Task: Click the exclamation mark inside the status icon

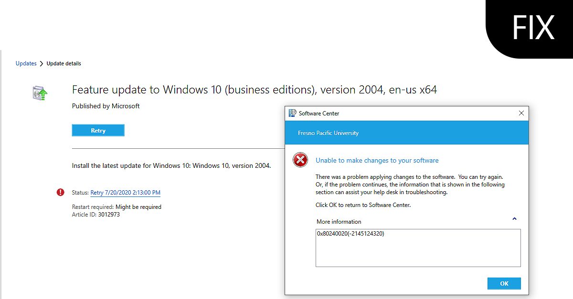Action: point(60,191)
